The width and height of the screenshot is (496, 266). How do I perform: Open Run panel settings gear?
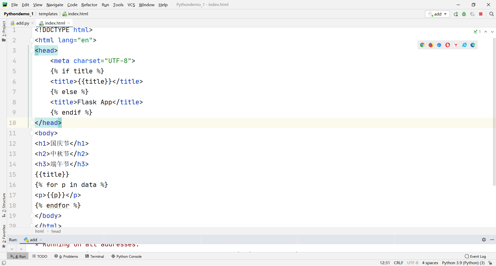coord(484,240)
